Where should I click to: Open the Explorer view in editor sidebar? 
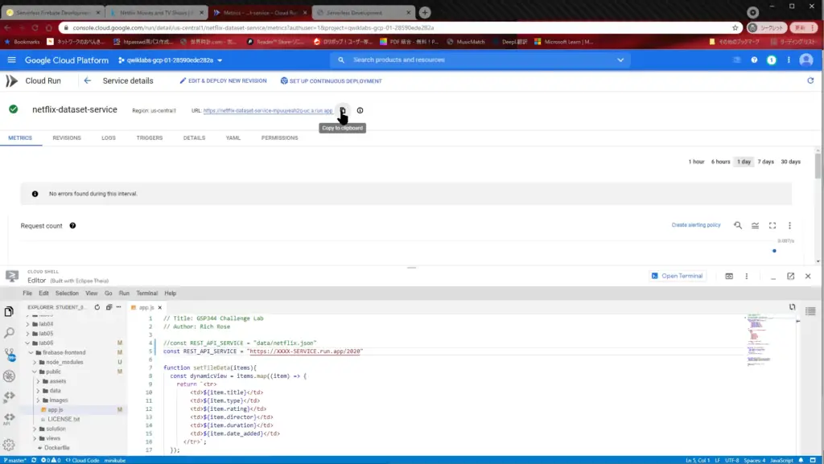9,312
